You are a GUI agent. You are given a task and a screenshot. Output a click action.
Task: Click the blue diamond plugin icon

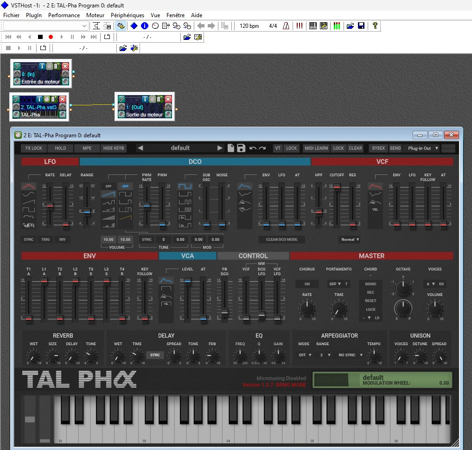point(134,26)
